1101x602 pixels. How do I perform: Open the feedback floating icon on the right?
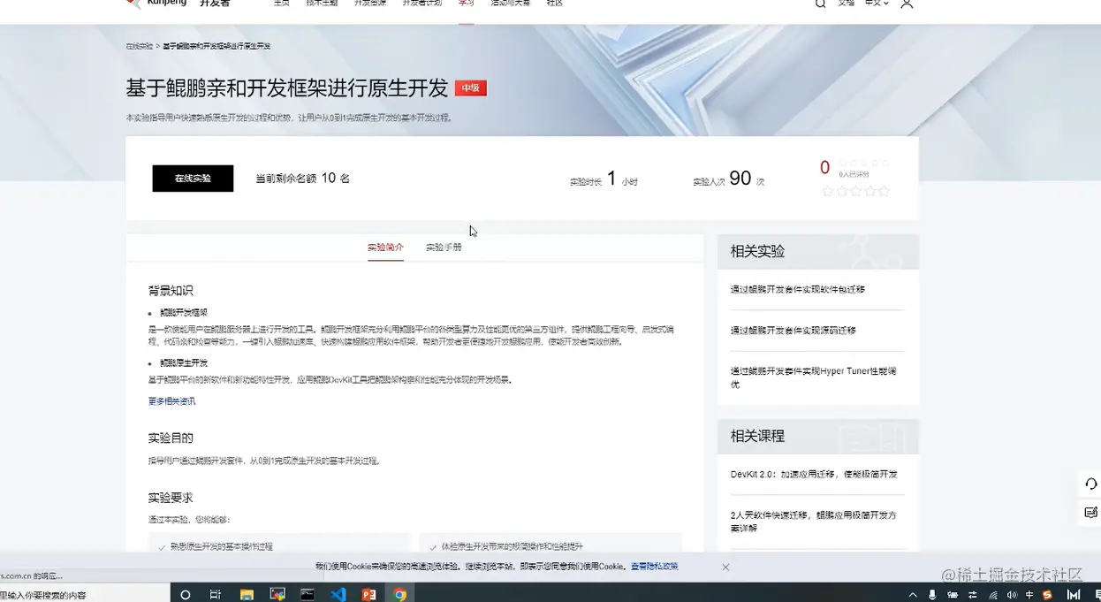coord(1090,513)
